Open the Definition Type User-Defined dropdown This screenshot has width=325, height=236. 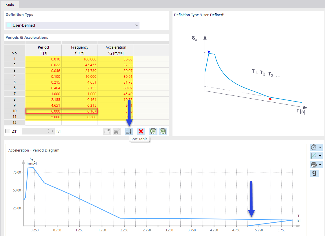72,25
